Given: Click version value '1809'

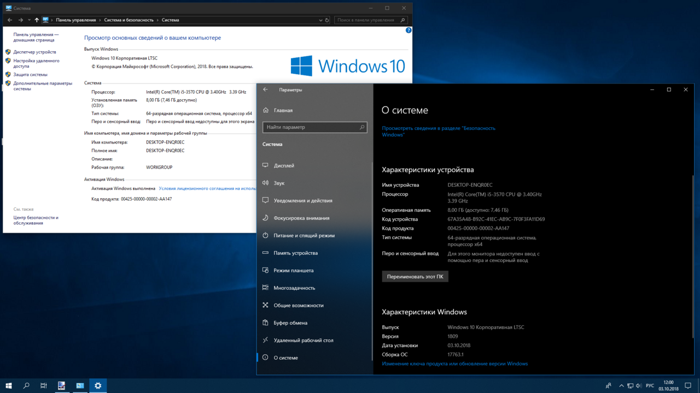Looking at the screenshot, I should coord(453,336).
